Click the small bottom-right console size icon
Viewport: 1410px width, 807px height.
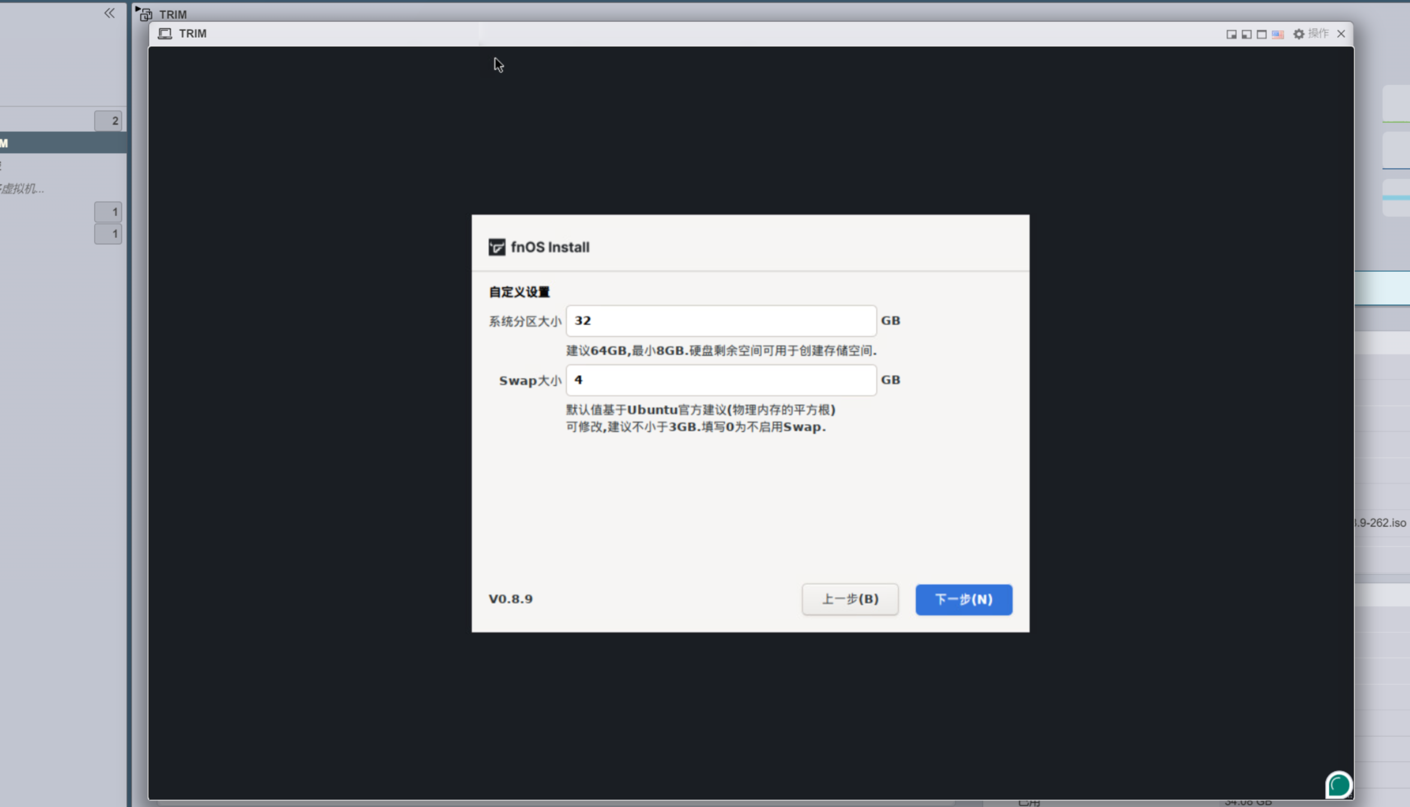click(1231, 34)
